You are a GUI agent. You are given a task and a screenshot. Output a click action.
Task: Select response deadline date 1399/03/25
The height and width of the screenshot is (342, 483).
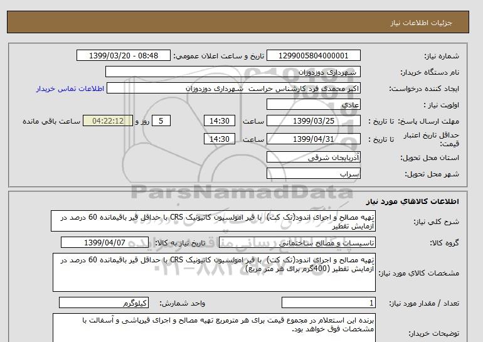tap(313, 120)
